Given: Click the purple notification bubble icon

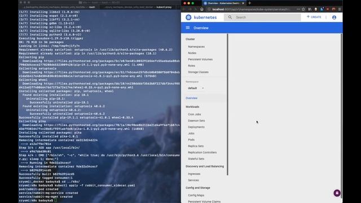Looking at the screenshot, I should pyautogui.click(x=337, y=193).
